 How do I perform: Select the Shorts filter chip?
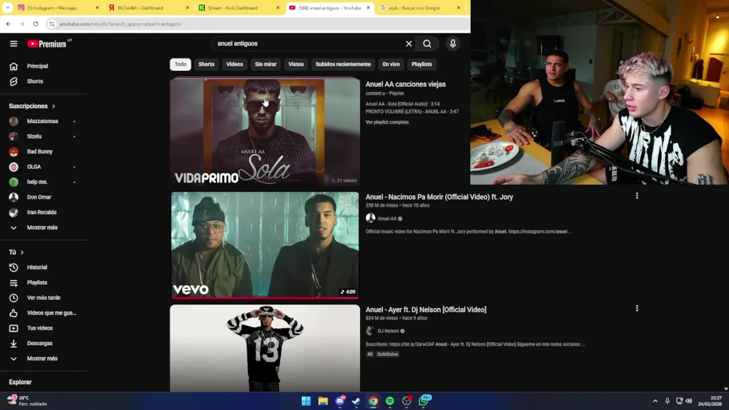(x=206, y=64)
